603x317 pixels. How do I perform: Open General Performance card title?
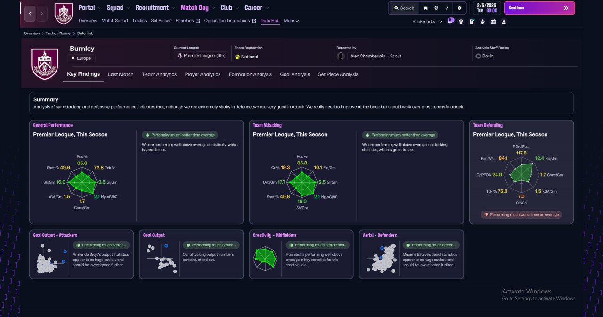point(53,125)
